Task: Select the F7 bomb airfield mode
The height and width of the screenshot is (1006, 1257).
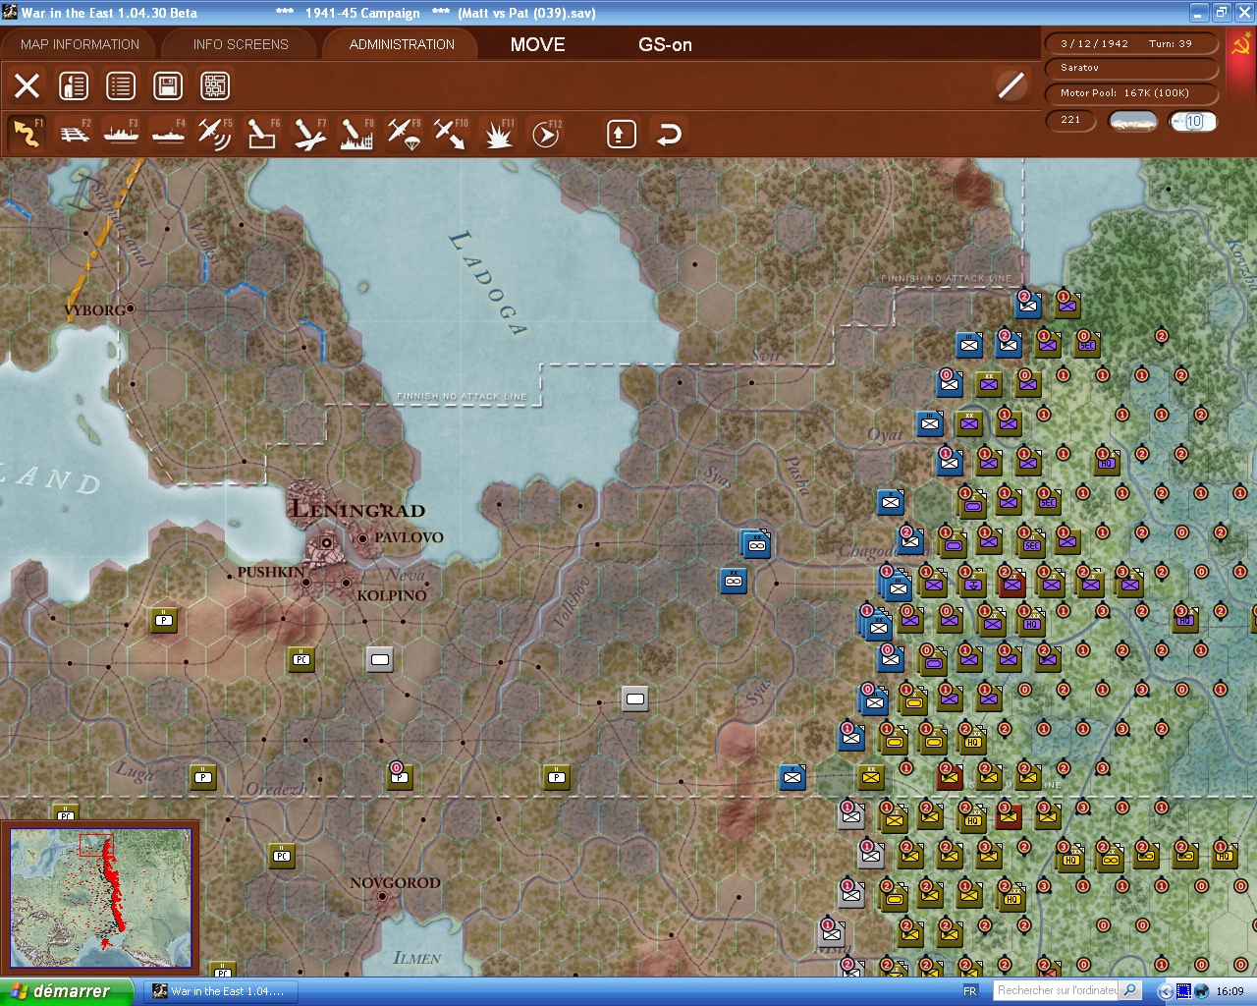Action: (309, 134)
